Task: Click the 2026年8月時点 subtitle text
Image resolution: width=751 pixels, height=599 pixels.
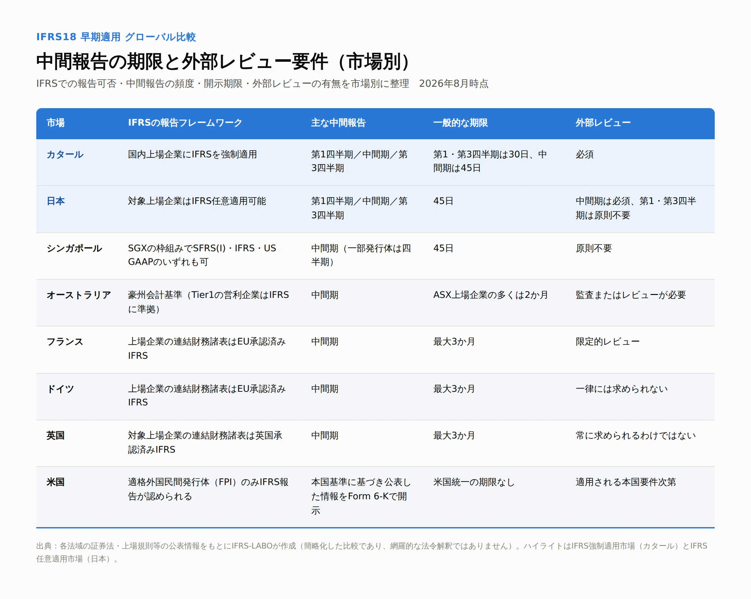Action: click(x=454, y=84)
